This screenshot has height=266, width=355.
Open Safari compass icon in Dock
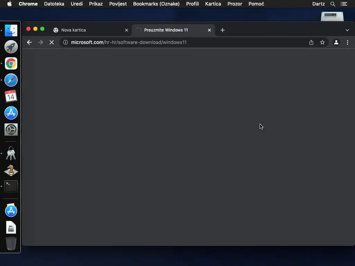point(11,80)
